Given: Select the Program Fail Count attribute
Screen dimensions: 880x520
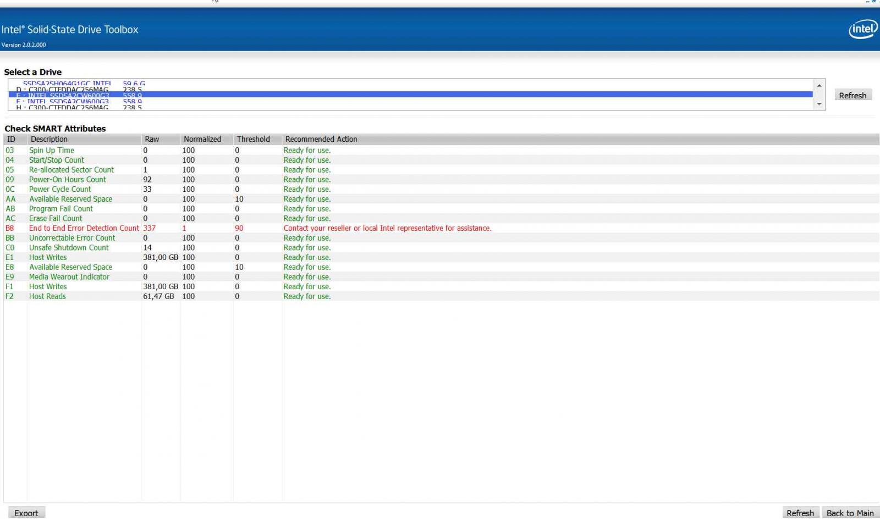Looking at the screenshot, I should (61, 209).
